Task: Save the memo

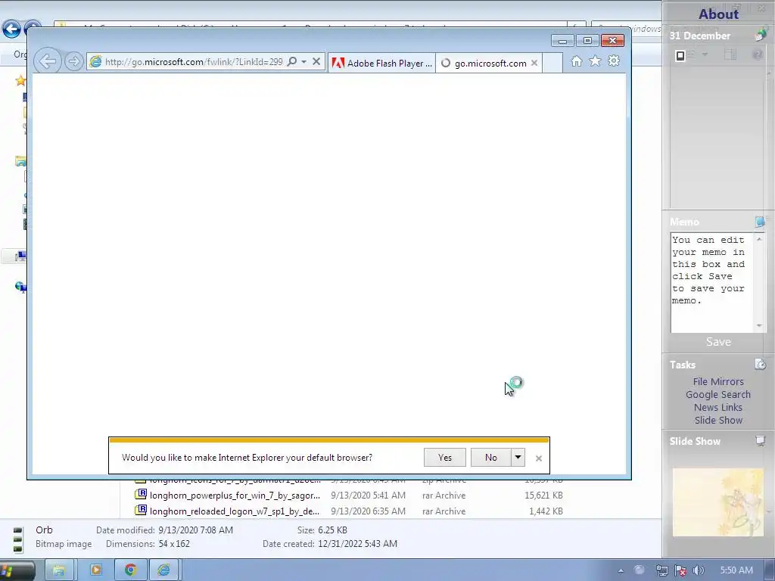Action: pos(718,342)
